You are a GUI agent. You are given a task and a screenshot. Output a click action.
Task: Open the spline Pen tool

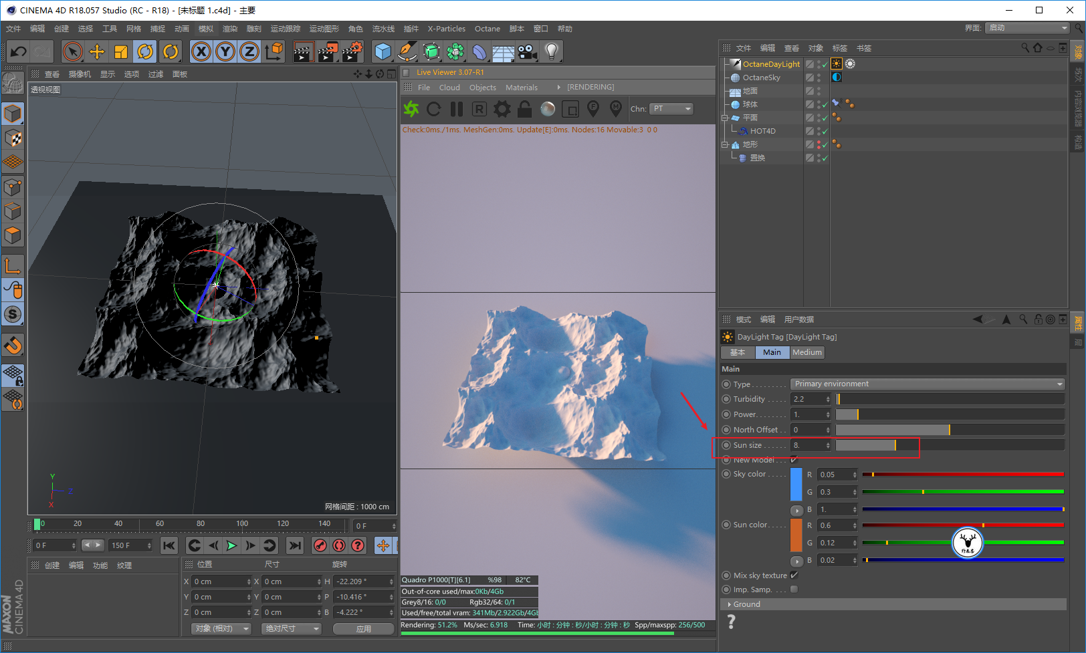click(407, 51)
